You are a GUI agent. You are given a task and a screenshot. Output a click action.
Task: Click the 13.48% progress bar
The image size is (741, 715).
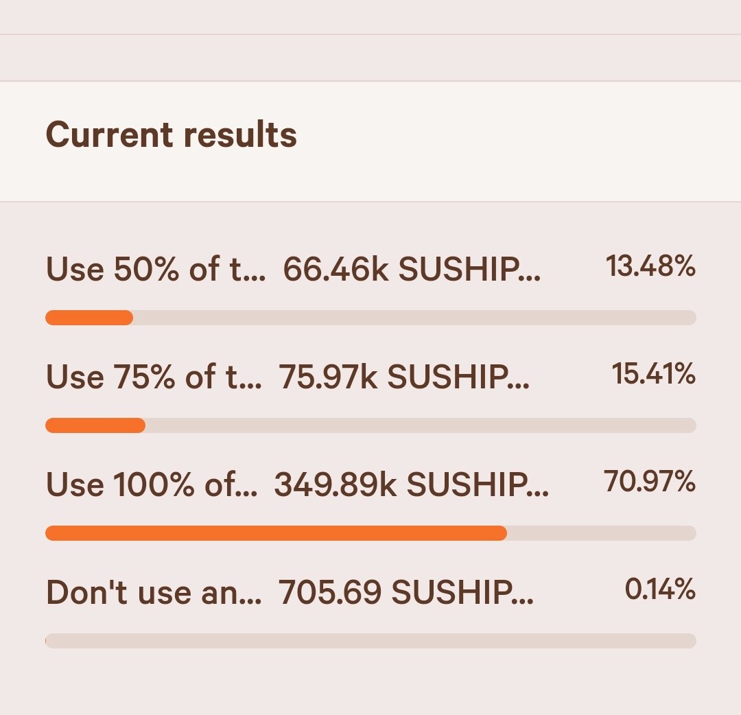point(370,318)
